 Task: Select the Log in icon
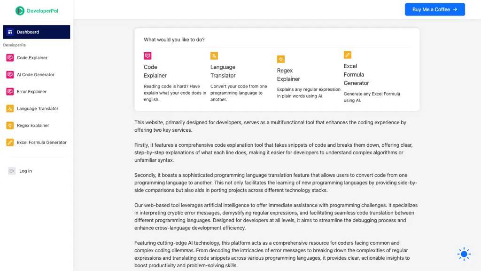pyautogui.click(x=11, y=171)
